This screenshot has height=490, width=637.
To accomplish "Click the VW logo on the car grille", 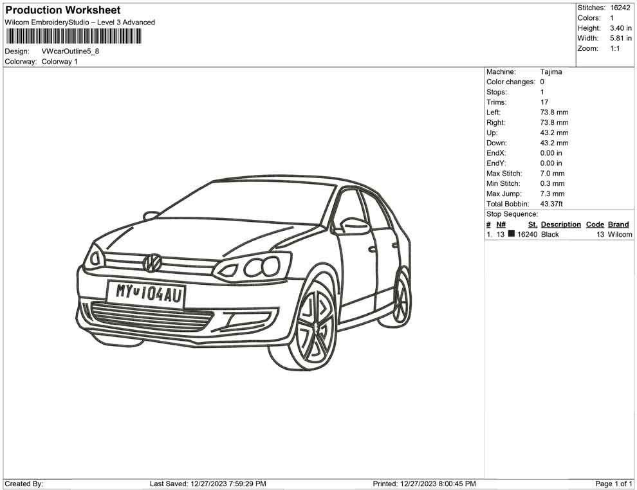I will coord(152,262).
